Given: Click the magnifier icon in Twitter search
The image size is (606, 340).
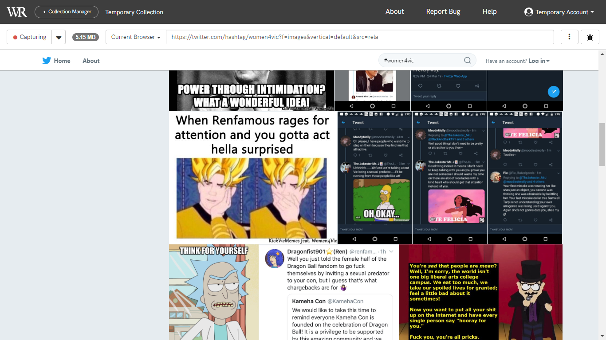Looking at the screenshot, I should (x=468, y=61).
